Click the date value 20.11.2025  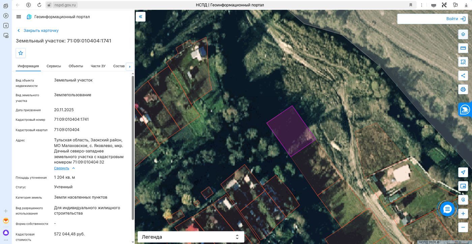[64, 110]
